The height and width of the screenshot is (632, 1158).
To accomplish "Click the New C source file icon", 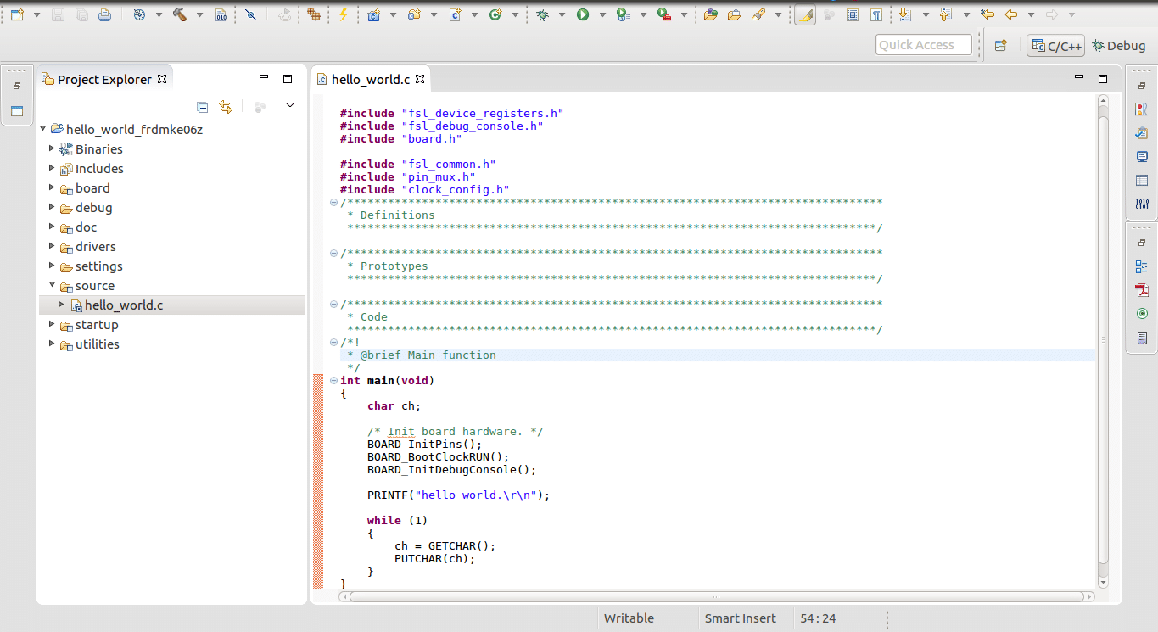I will (455, 14).
